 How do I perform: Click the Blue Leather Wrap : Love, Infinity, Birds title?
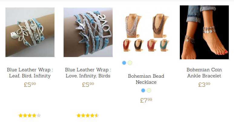click(88, 73)
